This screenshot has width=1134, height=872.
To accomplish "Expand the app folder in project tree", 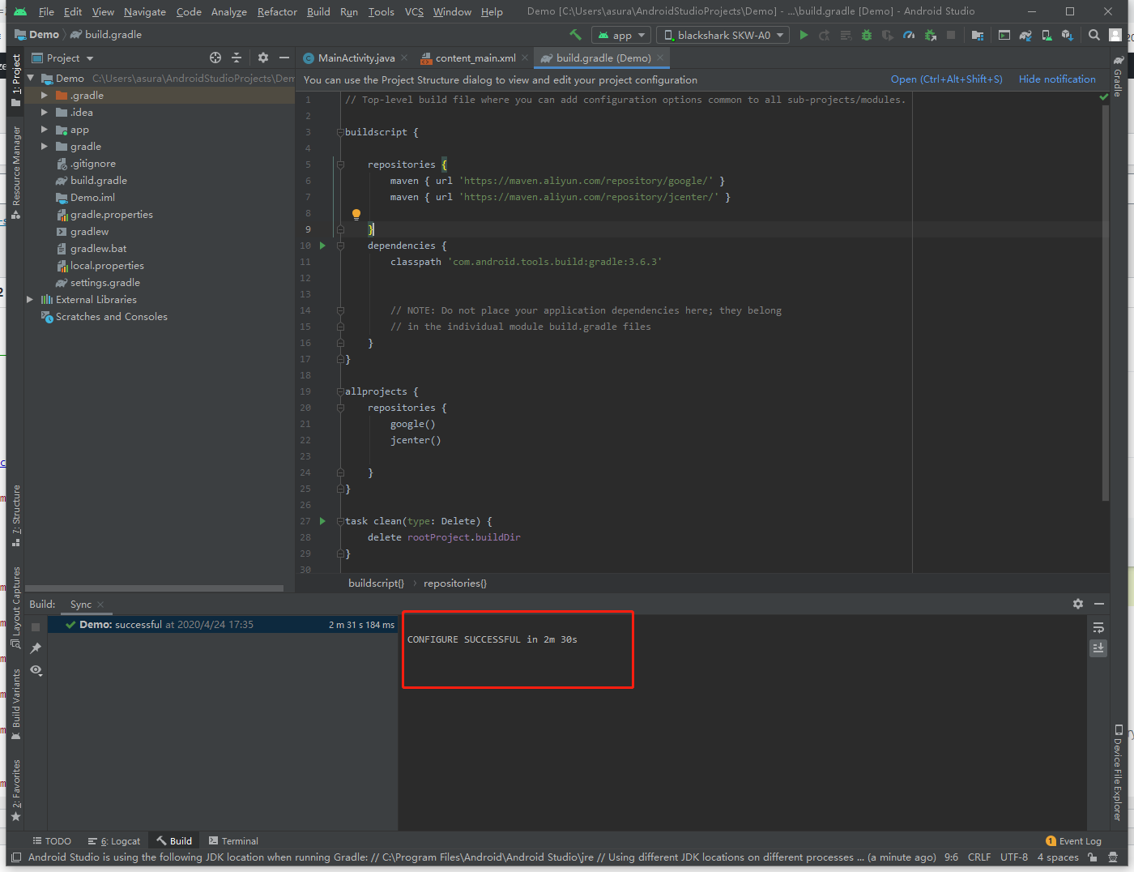I will pyautogui.click(x=45, y=130).
